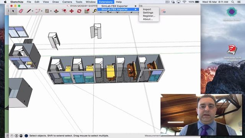Open About... in the submenu

pos(148,19)
